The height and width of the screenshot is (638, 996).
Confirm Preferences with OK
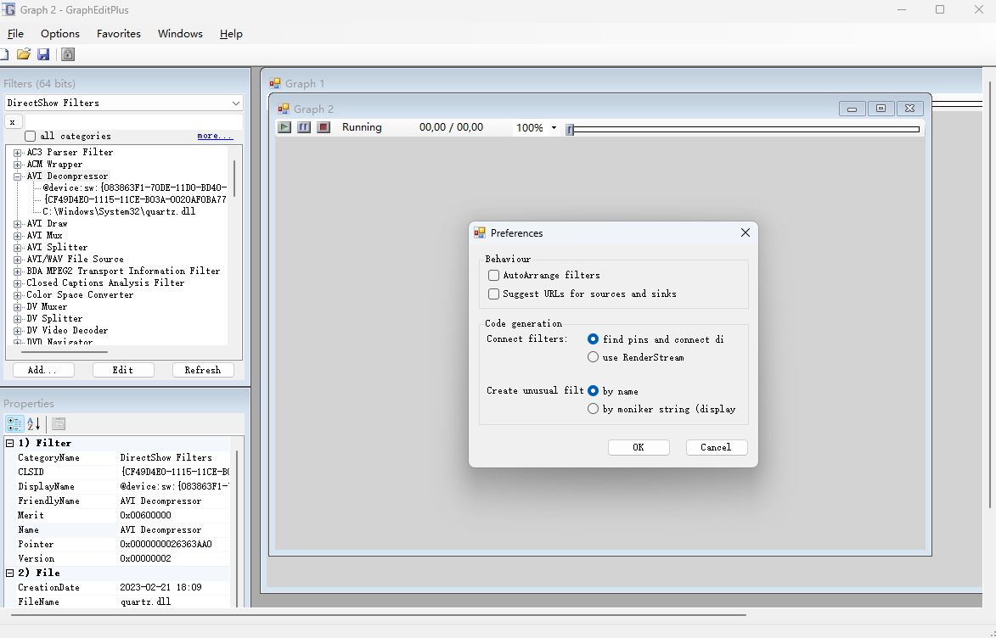[639, 448]
